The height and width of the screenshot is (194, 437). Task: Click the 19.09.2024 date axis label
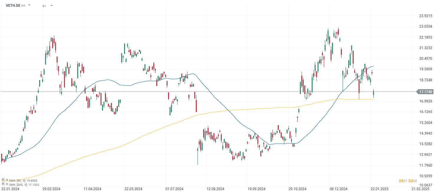click(x=257, y=189)
